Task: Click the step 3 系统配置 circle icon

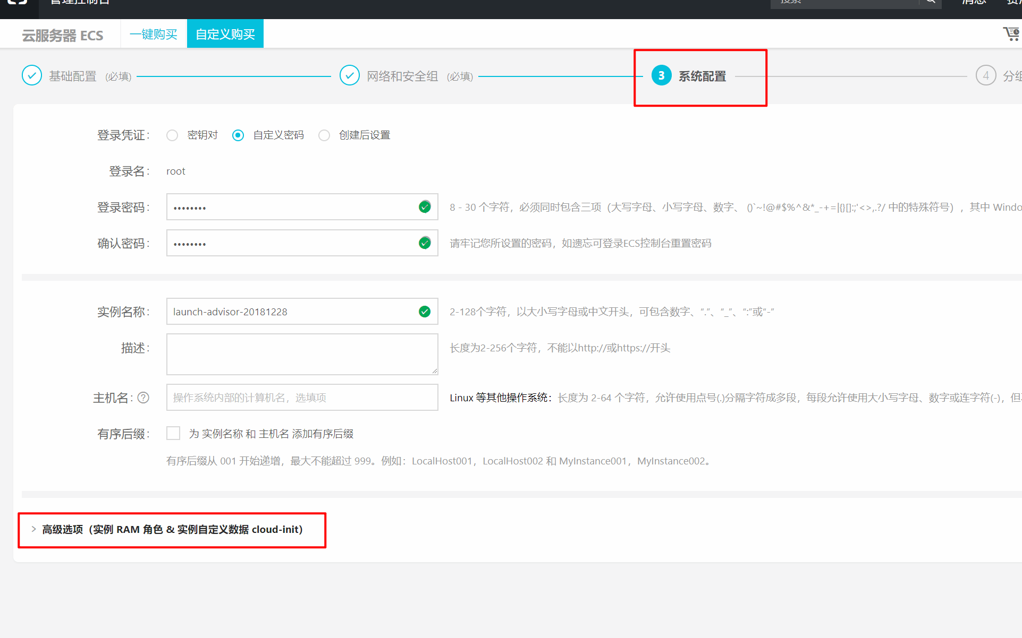Action: point(661,76)
